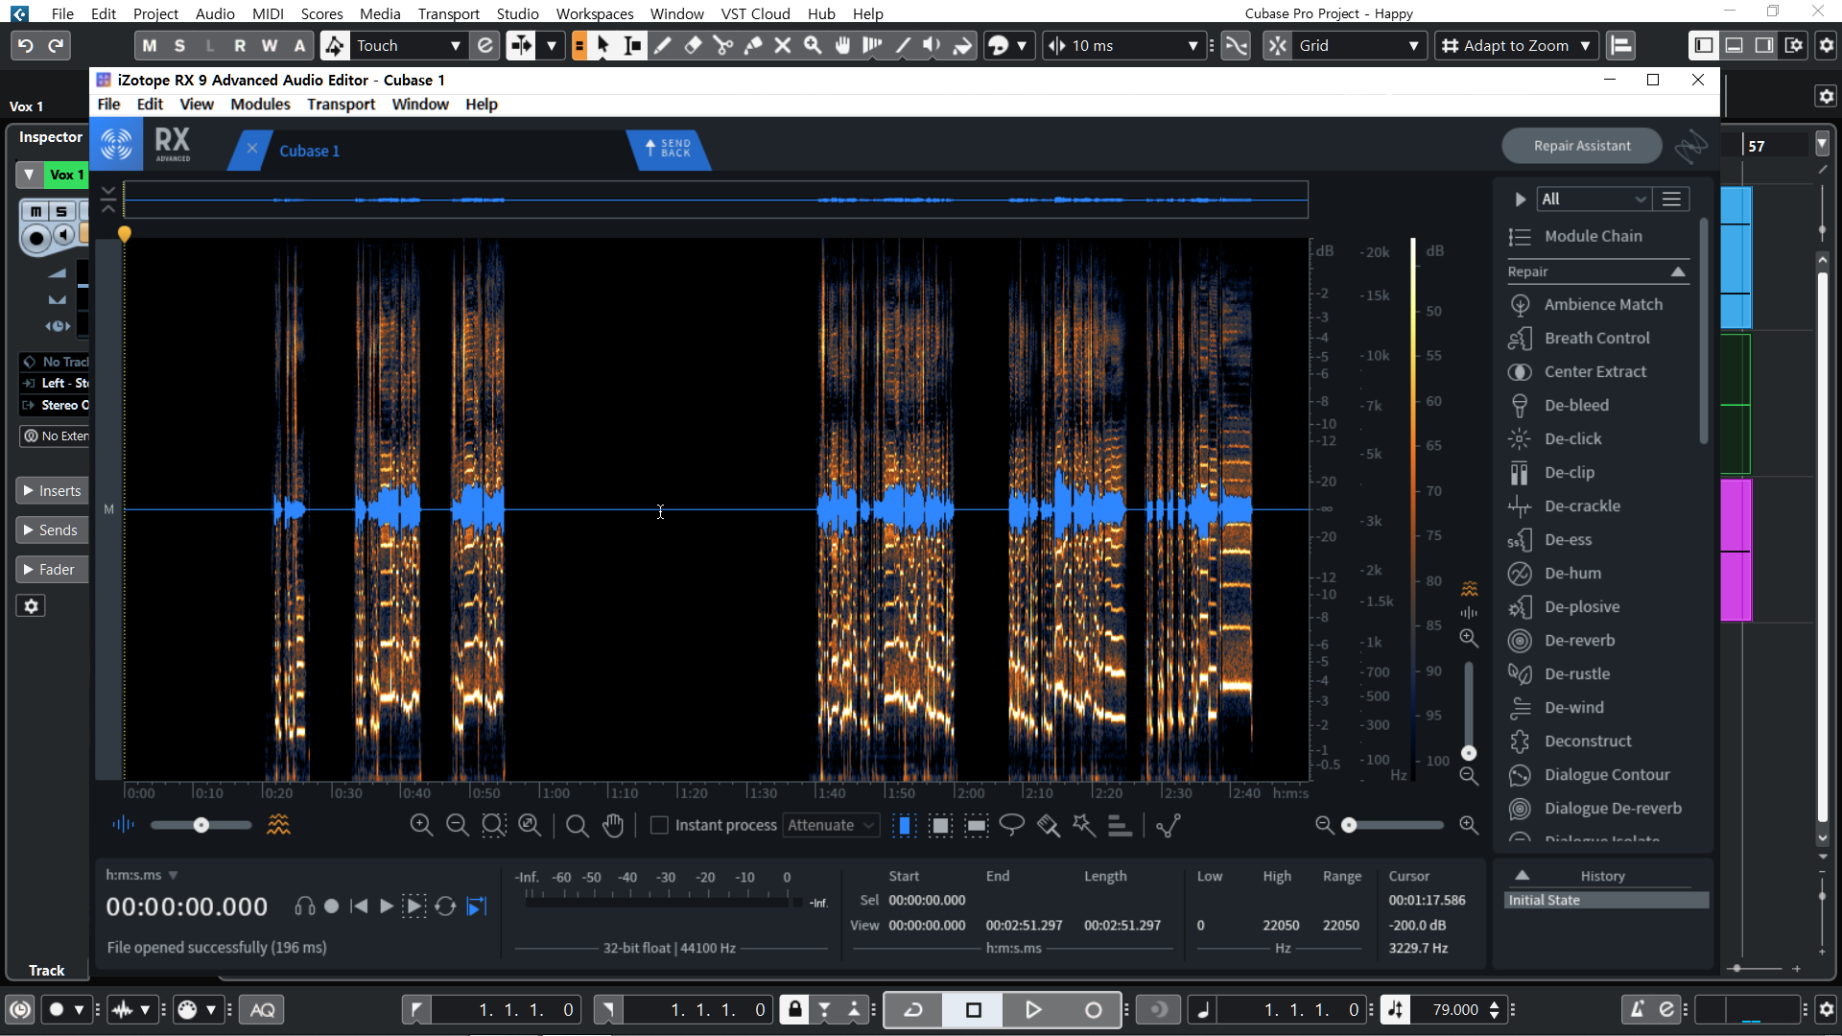Click the time selection tool icon
The height and width of the screenshot is (1036, 1842).
tap(904, 825)
